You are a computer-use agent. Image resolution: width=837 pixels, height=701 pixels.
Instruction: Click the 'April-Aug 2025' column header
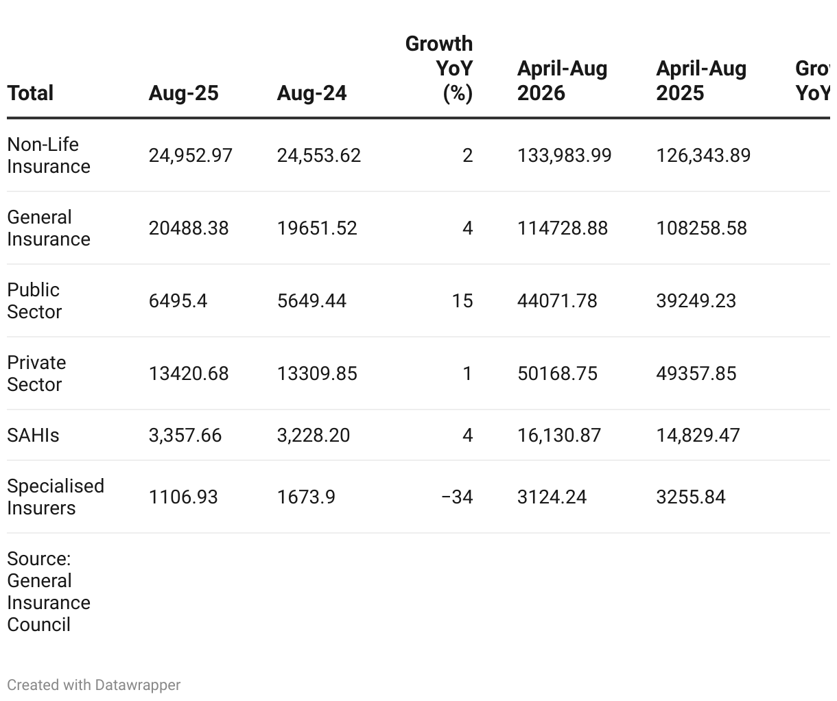click(x=701, y=81)
